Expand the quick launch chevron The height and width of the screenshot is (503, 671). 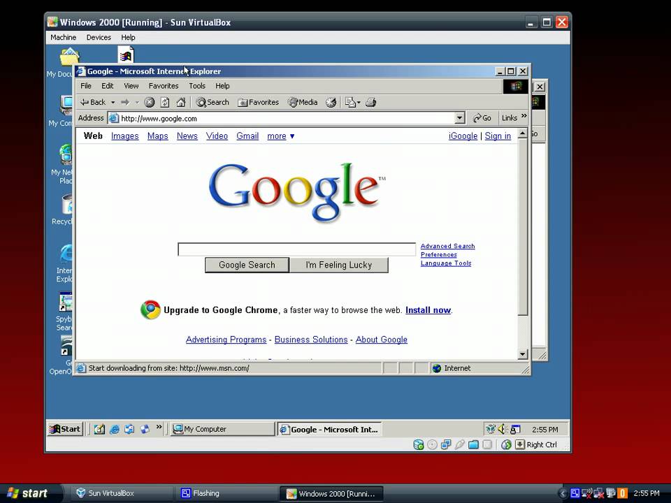[159, 427]
